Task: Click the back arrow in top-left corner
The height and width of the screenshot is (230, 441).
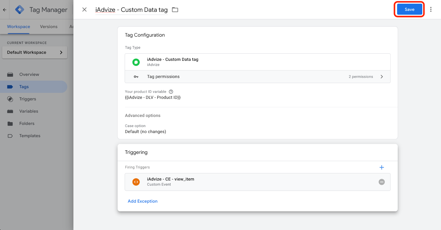Action: click(x=5, y=10)
